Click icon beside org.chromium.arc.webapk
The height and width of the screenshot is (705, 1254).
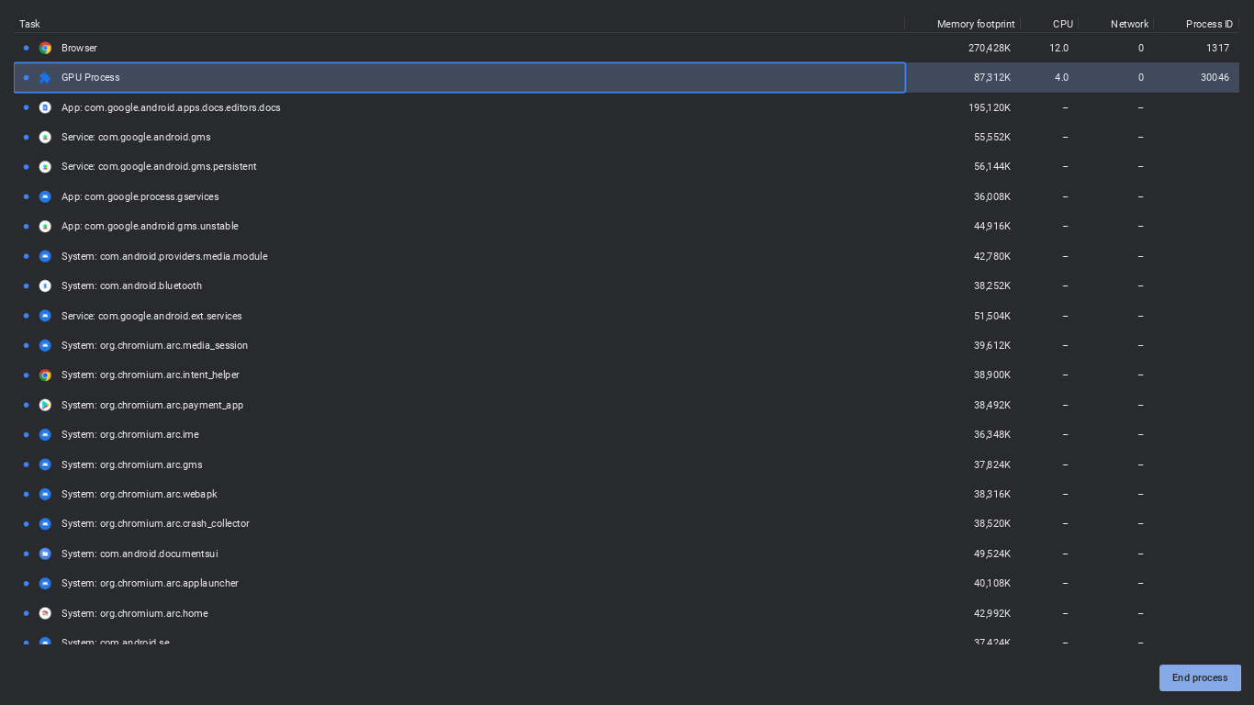tap(45, 494)
